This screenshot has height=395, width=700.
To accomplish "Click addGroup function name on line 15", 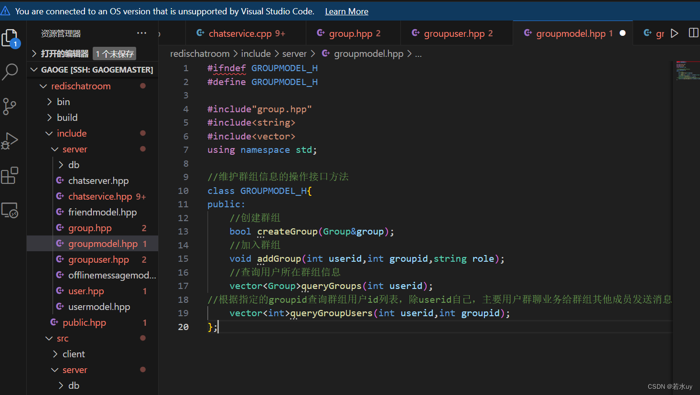I will pyautogui.click(x=279, y=259).
